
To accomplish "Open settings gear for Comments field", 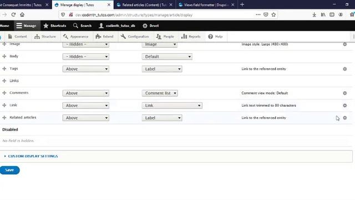I will (344, 93).
